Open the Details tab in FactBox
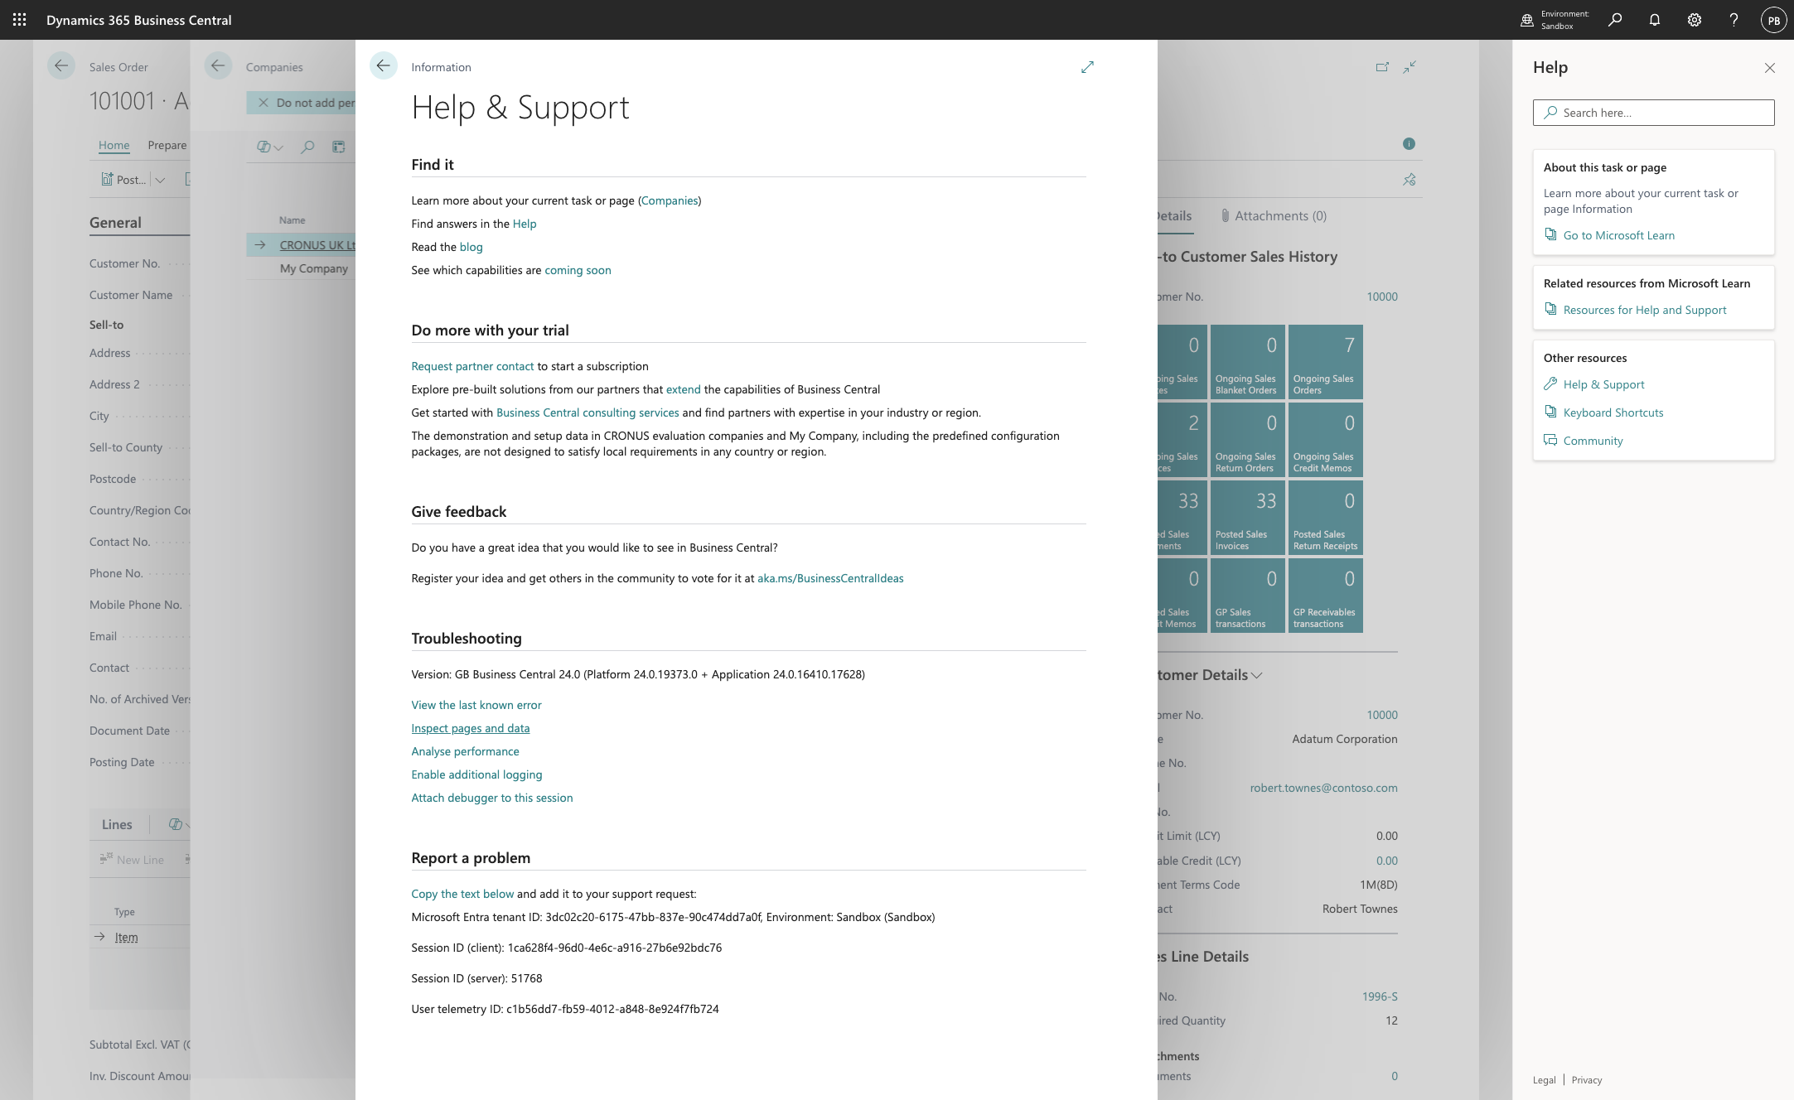The width and height of the screenshot is (1794, 1100). [x=1174, y=215]
